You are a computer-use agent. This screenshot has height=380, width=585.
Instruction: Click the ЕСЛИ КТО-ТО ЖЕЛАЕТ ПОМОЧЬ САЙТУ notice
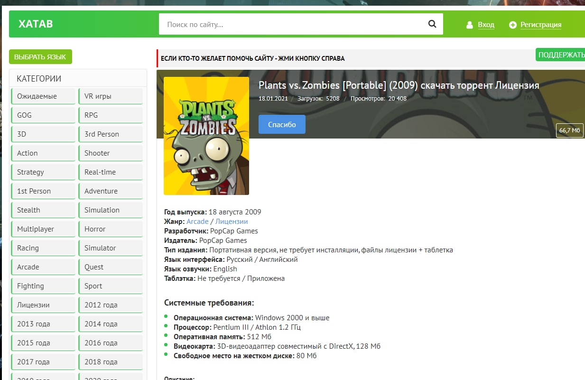click(253, 58)
